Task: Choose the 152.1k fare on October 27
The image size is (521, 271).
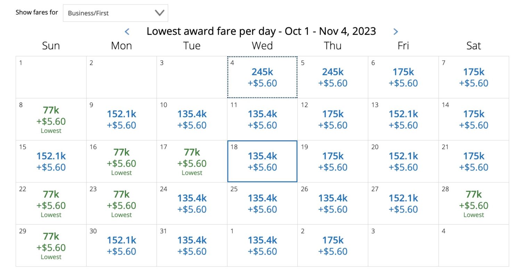Action: tap(403, 203)
